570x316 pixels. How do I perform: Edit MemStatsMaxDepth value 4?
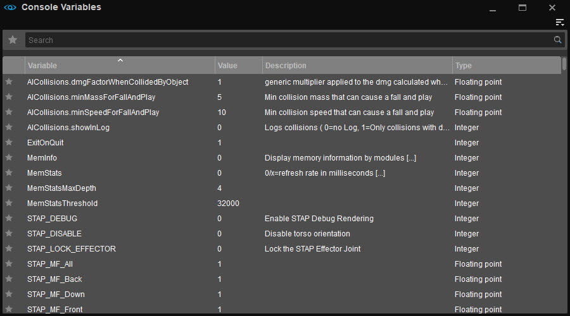[x=220, y=188]
